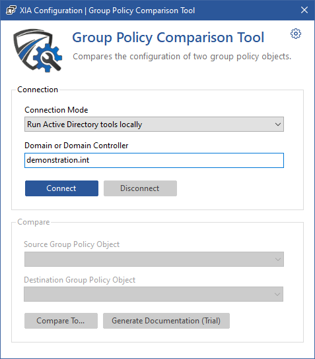Open the settings gear icon
The width and height of the screenshot is (315, 359).
295,34
